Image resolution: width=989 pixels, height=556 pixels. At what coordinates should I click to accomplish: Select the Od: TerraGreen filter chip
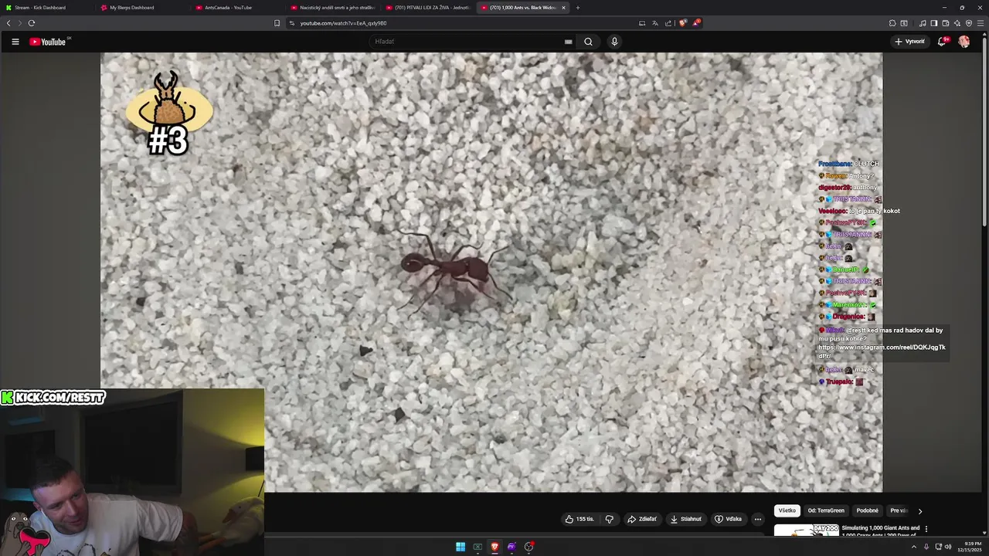pyautogui.click(x=826, y=510)
